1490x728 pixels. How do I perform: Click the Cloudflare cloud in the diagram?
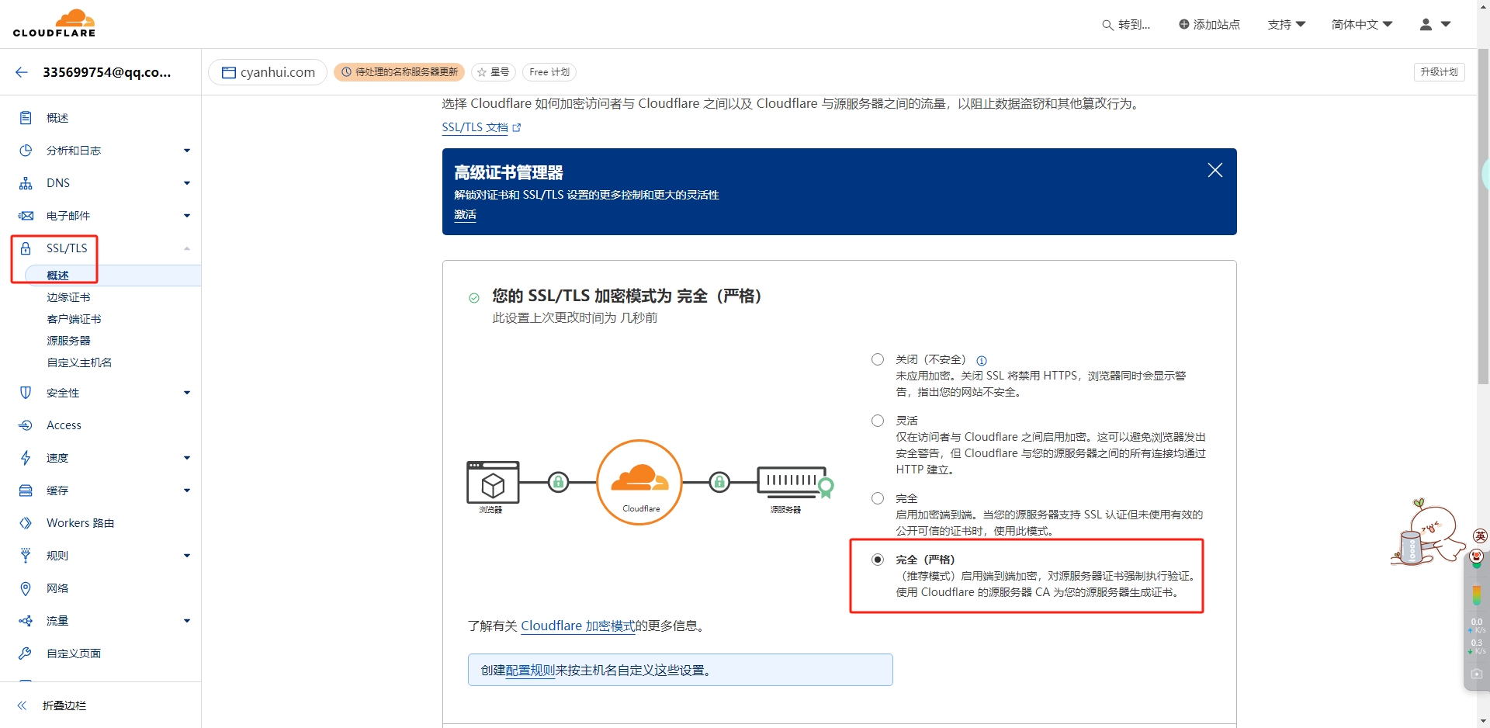639,479
